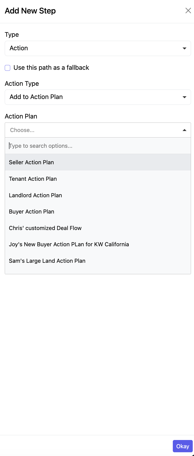Pick Buyer Action Plan option
Screen dimensions: 194x456
[31, 211]
